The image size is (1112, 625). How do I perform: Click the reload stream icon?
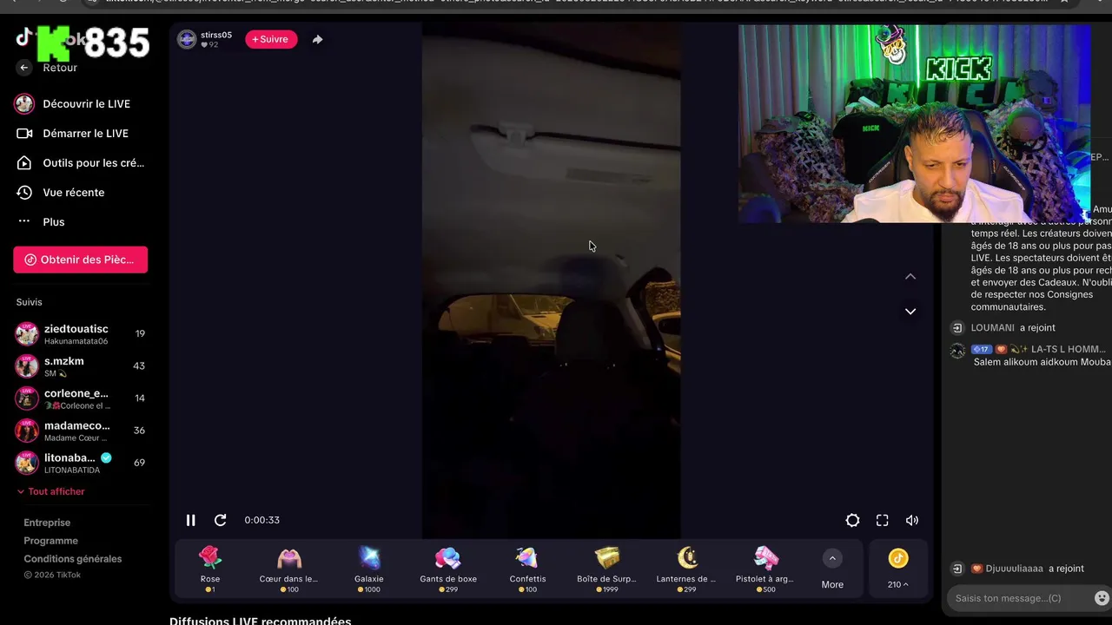221,520
